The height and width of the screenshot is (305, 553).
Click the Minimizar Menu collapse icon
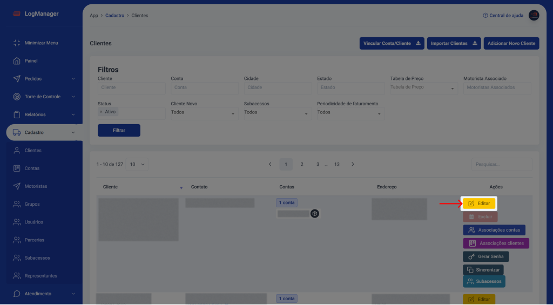pyautogui.click(x=17, y=43)
